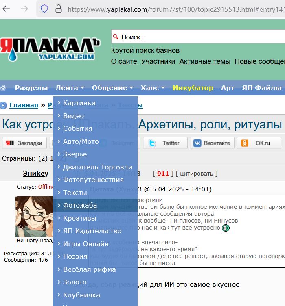Click the site security padlock icon
This screenshot has height=306, width=285.
pyautogui.click(x=59, y=9)
